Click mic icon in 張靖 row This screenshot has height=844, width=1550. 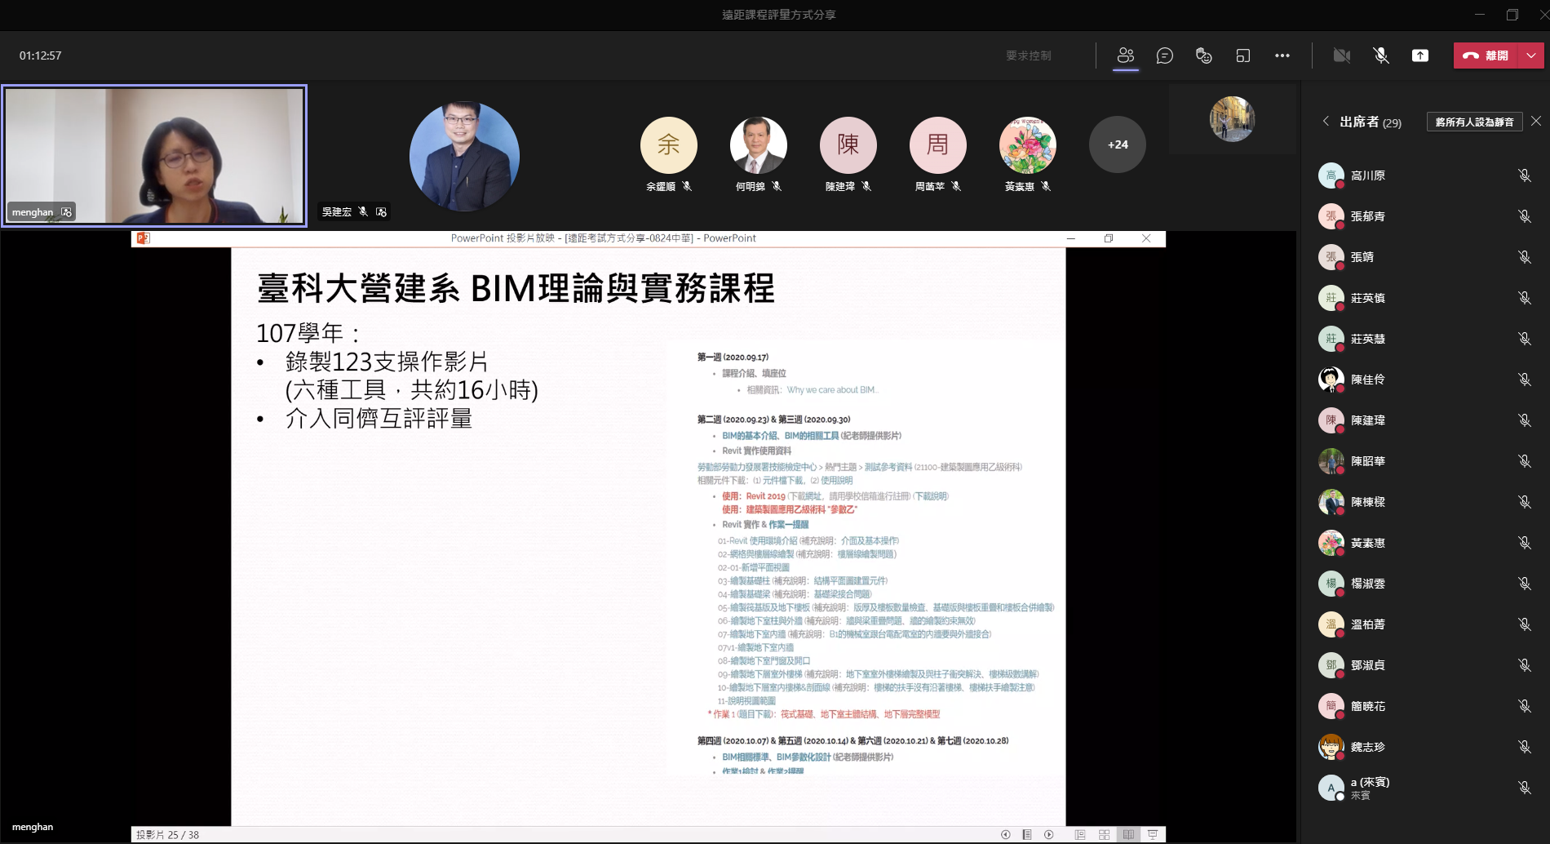coord(1524,257)
